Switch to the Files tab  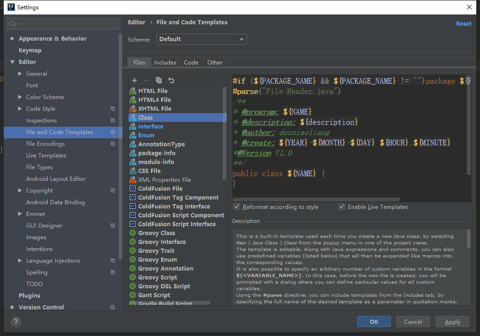coord(139,63)
